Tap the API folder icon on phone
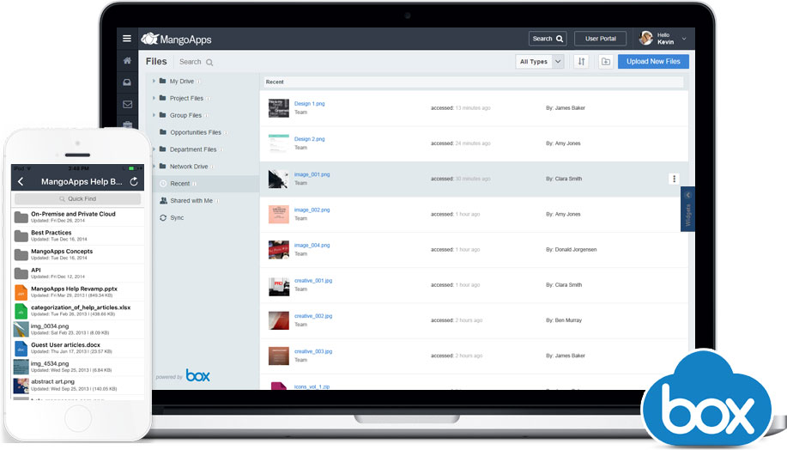This screenshot has height=450, width=787. point(21,273)
